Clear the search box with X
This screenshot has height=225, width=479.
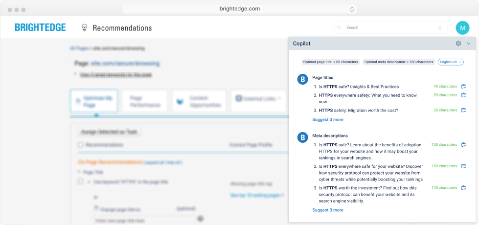pyautogui.click(x=440, y=28)
